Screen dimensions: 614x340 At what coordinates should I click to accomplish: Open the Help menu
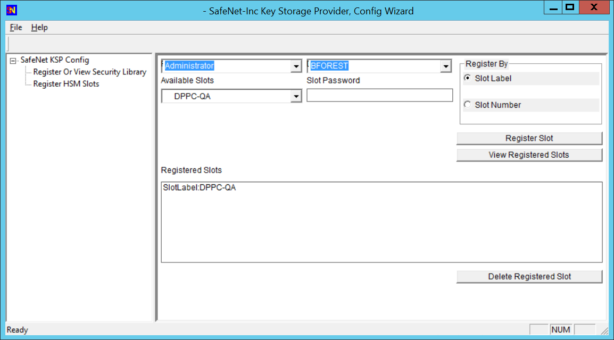[39, 28]
